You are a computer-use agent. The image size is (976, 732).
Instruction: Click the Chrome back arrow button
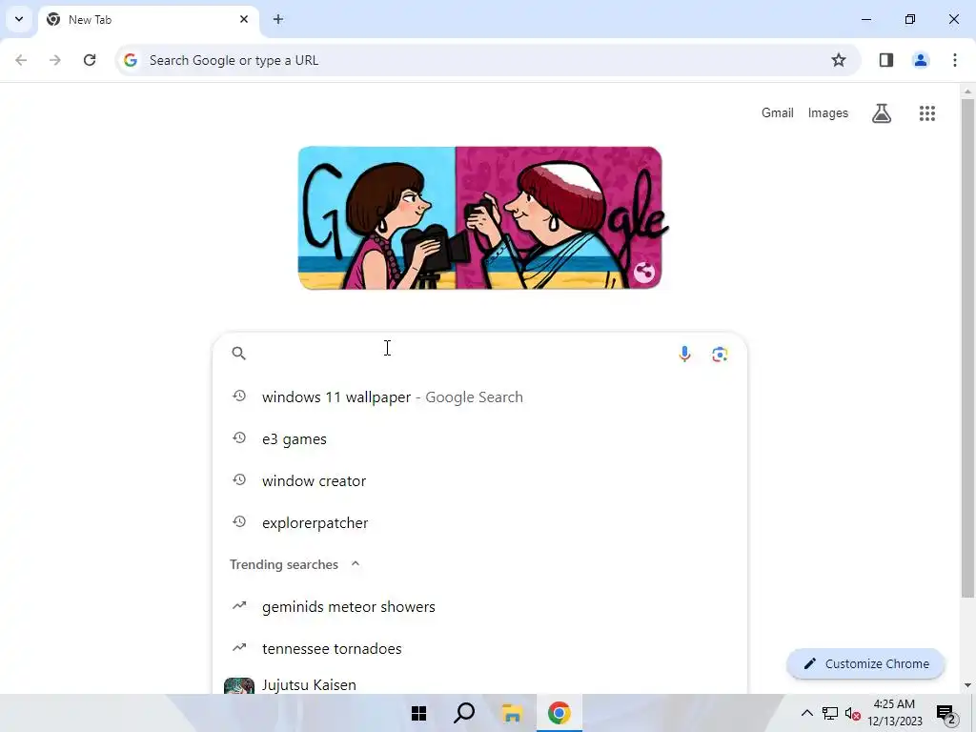(21, 60)
